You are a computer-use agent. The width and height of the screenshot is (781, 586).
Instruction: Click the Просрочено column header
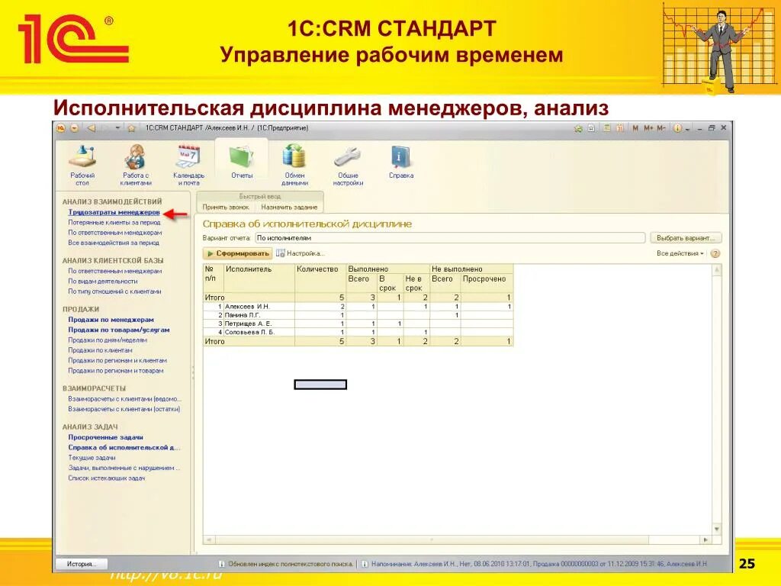click(487, 283)
